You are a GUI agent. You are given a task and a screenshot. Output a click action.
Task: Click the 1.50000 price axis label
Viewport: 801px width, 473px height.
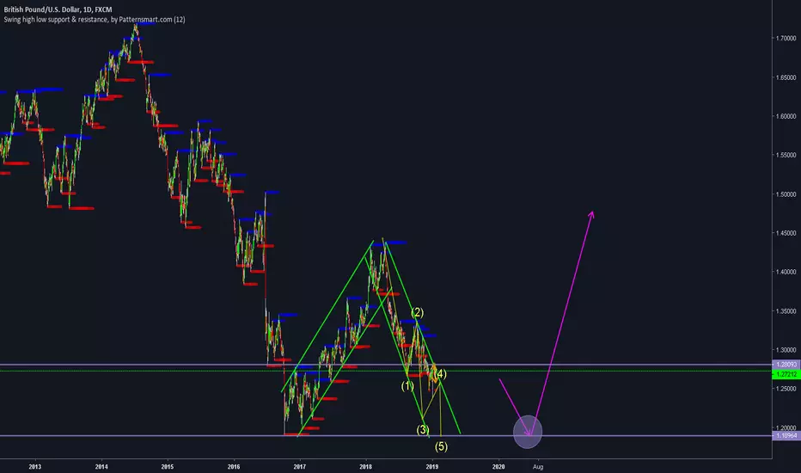(786, 194)
